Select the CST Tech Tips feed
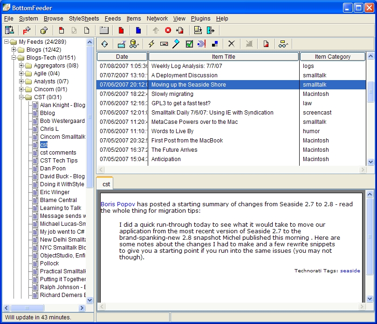Viewport: 377px width, 324px height. click(59, 161)
